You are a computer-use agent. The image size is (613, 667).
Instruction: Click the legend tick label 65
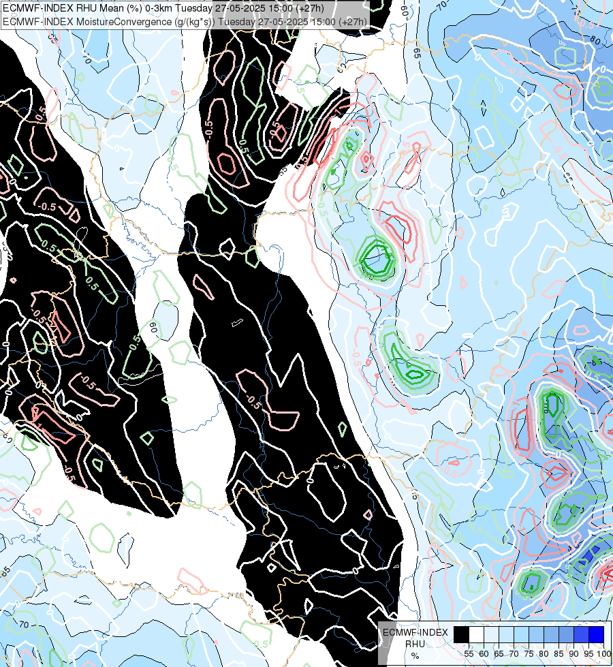point(499,654)
